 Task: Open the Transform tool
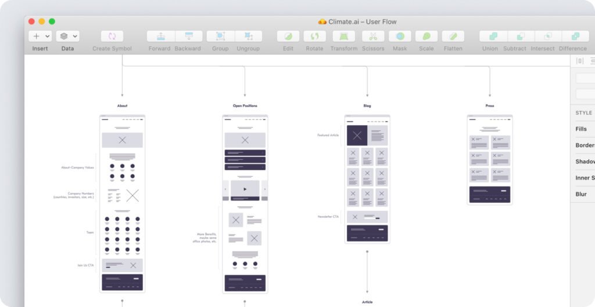pyautogui.click(x=343, y=36)
